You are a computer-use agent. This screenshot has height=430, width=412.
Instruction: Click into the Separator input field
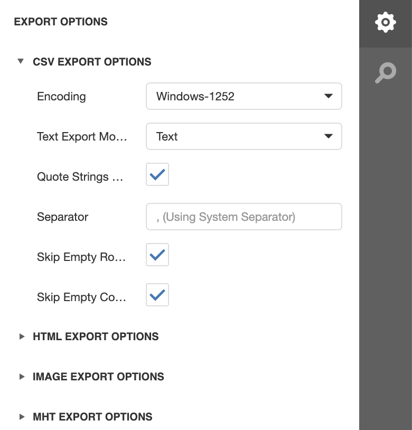(x=244, y=217)
